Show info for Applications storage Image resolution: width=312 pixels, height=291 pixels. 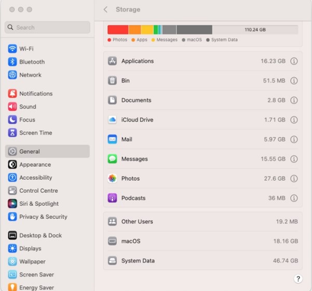click(x=294, y=61)
